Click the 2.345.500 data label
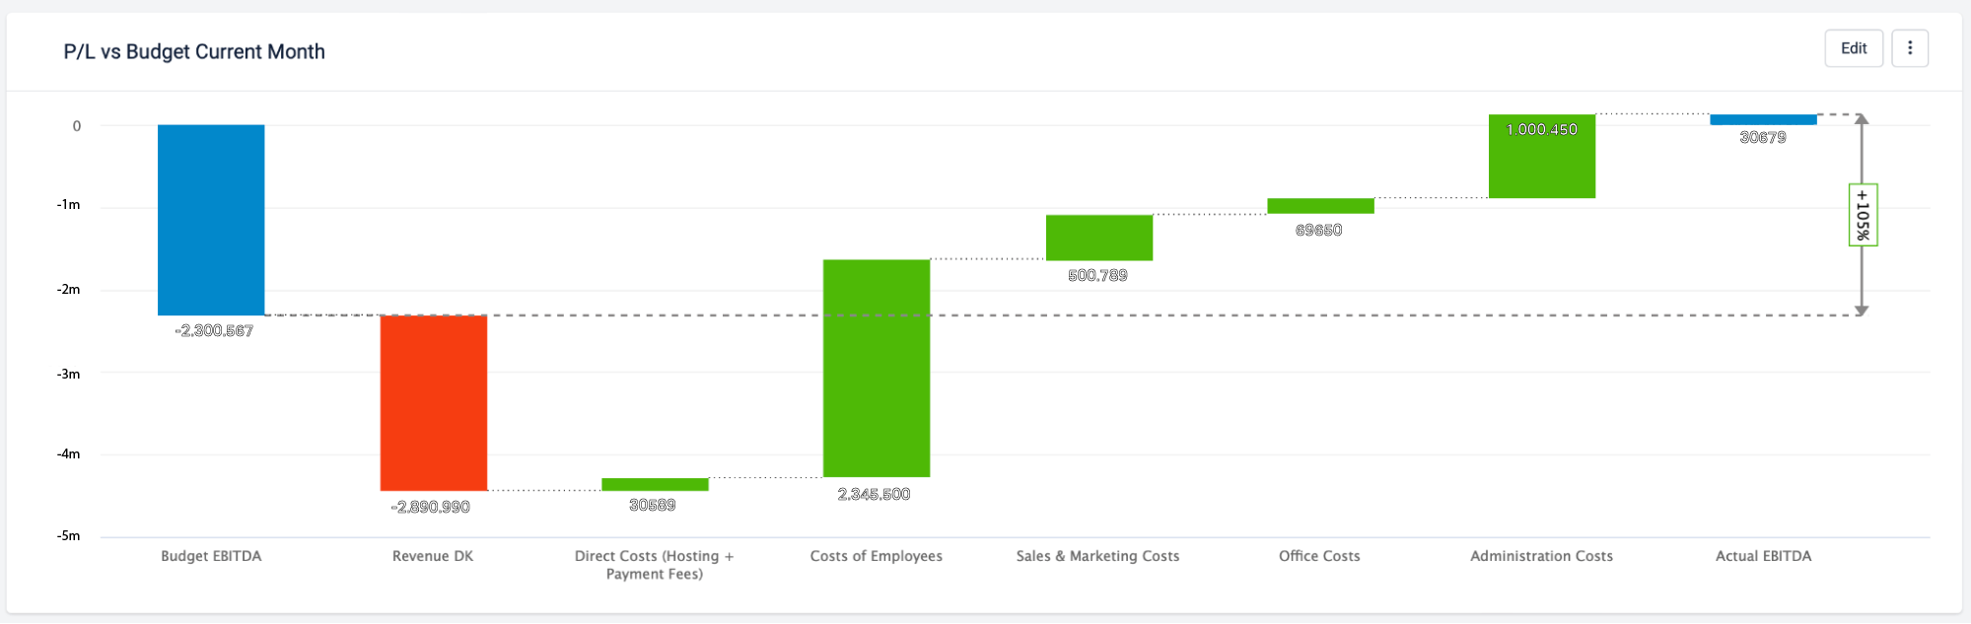 click(874, 495)
